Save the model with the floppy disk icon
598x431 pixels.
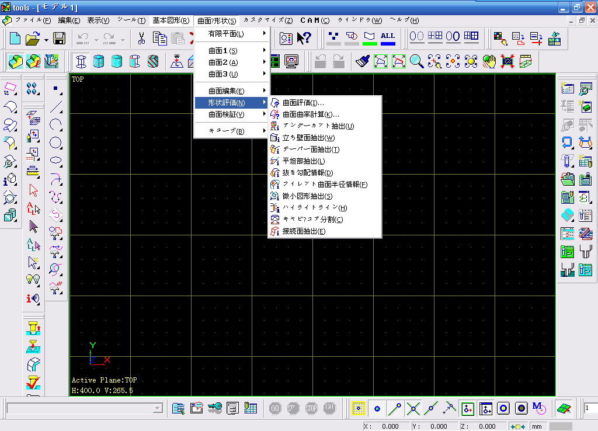point(59,38)
